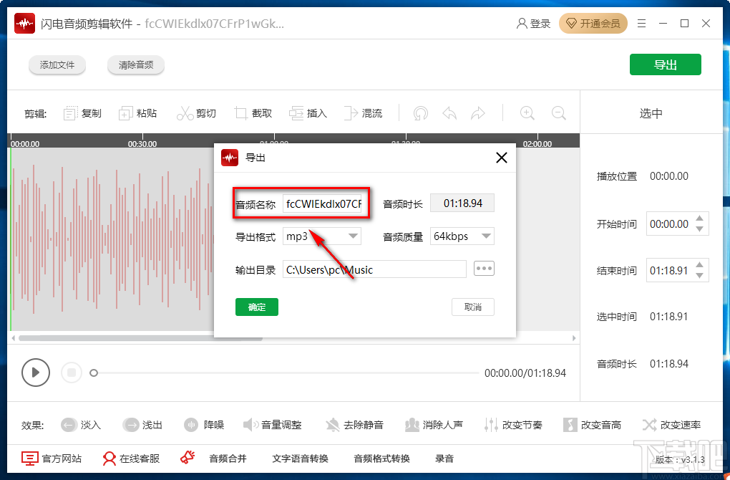The width and height of the screenshot is (730, 480).
Task: Increase the start time (开始时间) stepper
Action: [699, 219]
